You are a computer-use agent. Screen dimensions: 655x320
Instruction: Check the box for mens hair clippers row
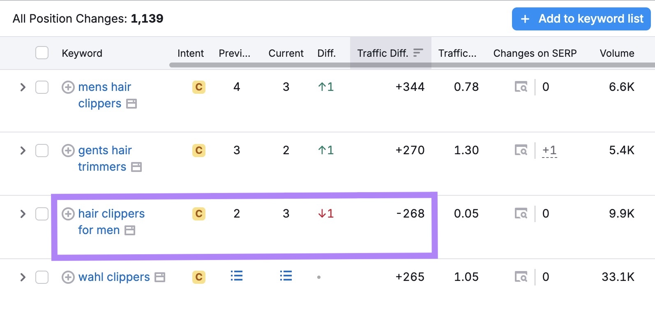(42, 87)
